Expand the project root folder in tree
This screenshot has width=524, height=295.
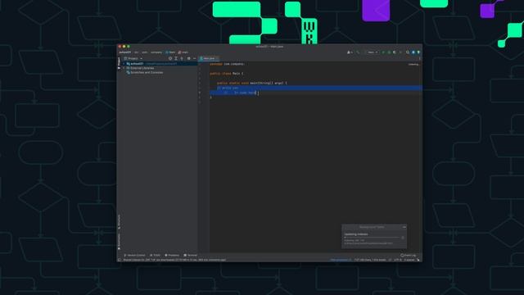click(124, 64)
